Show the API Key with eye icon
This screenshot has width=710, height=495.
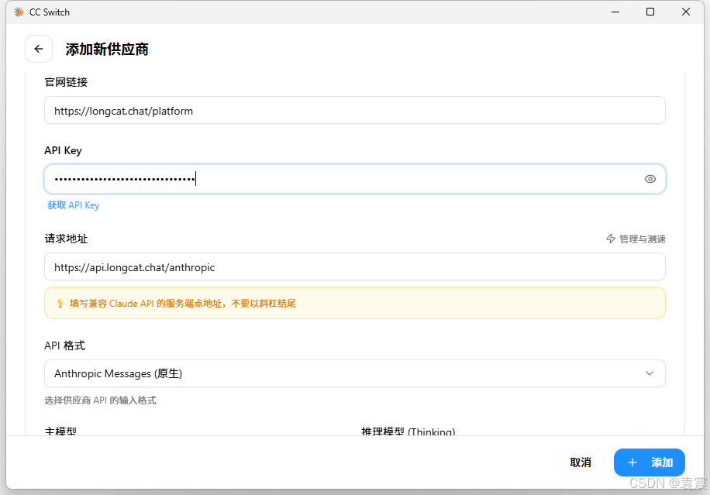tap(650, 179)
